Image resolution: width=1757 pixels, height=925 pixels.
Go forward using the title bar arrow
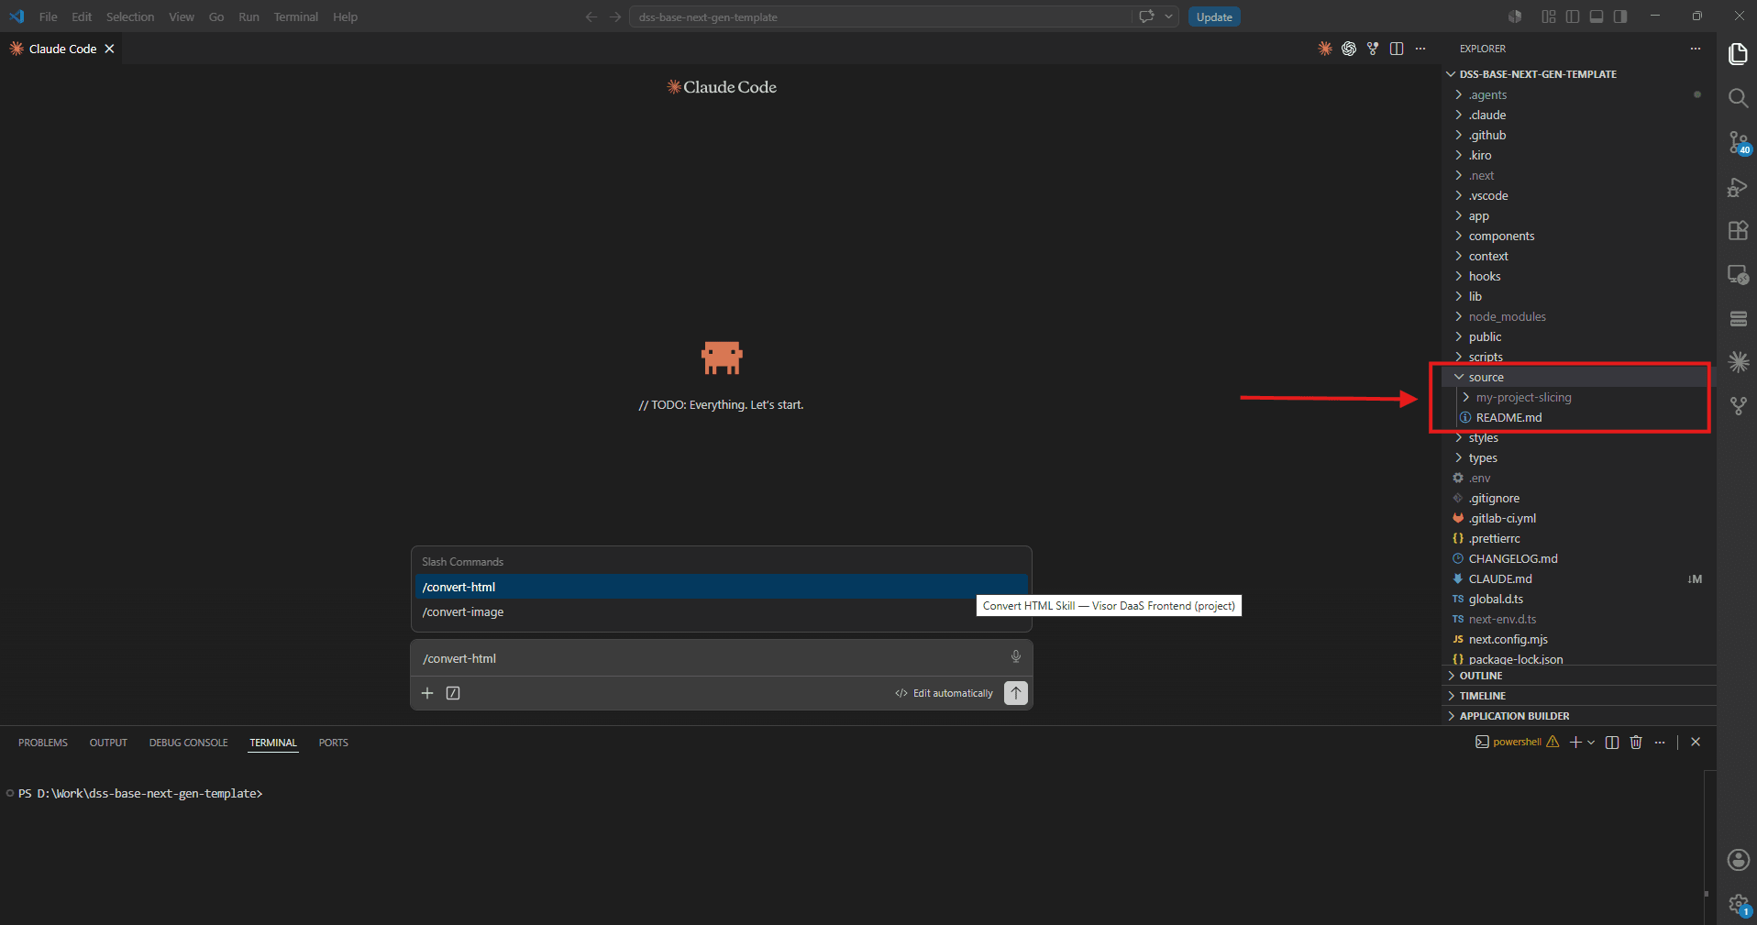pos(615,17)
